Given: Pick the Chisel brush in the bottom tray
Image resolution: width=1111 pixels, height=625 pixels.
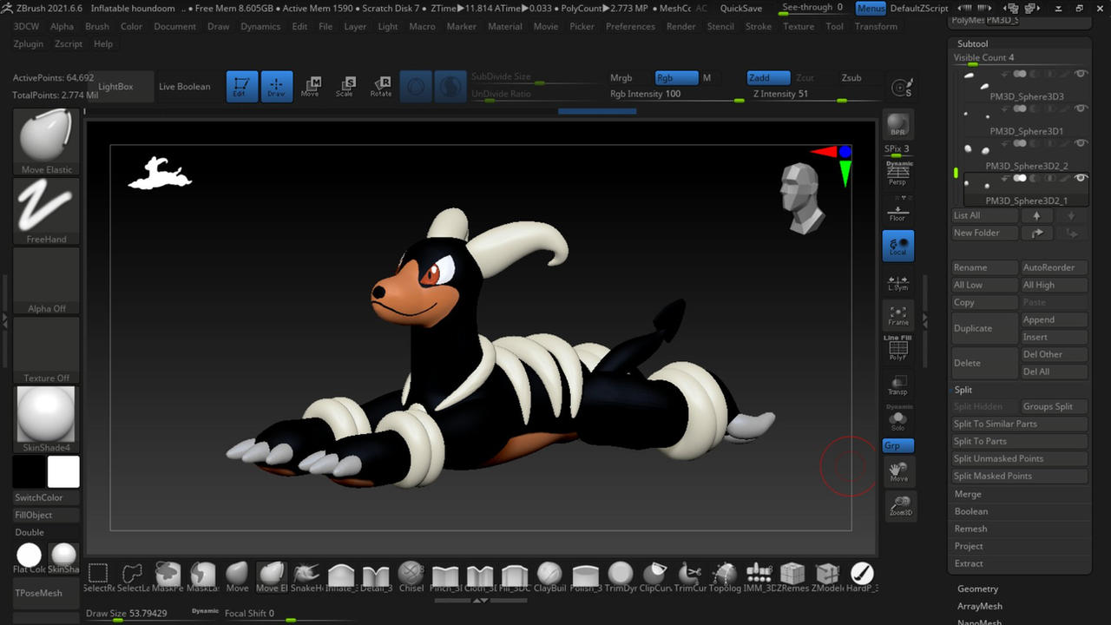Looking at the screenshot, I should (411, 576).
